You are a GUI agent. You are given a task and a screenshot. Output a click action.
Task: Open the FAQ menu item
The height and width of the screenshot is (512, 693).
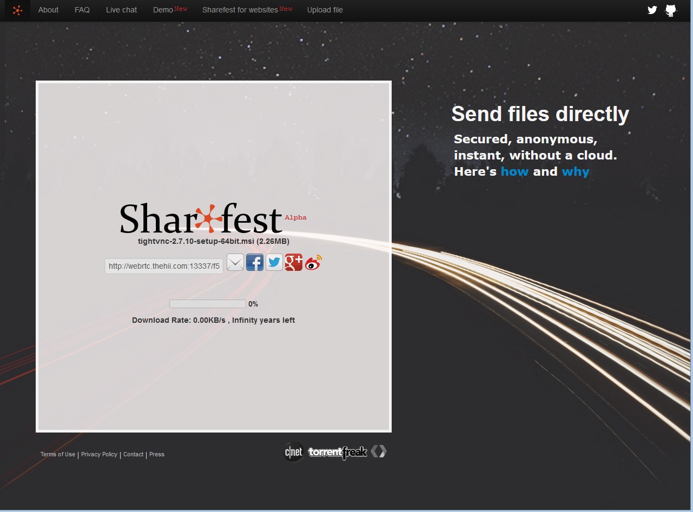[x=82, y=10]
